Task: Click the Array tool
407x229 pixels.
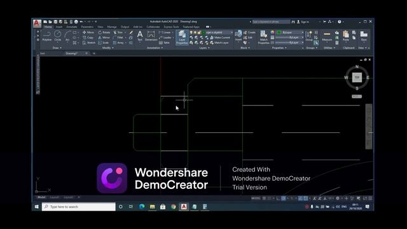Action: 119,43
